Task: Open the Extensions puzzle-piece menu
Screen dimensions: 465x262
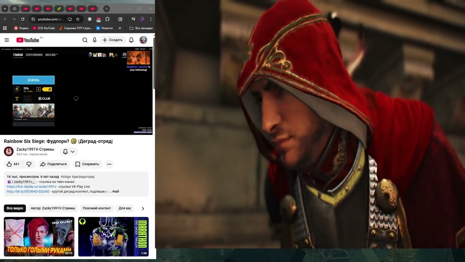Action: (x=107, y=19)
